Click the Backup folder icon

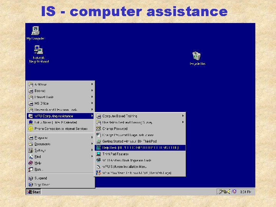click(31, 91)
